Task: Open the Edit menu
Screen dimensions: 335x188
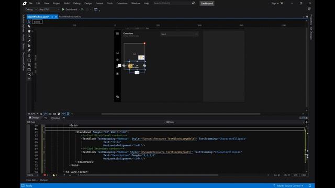Action: pos(38,4)
